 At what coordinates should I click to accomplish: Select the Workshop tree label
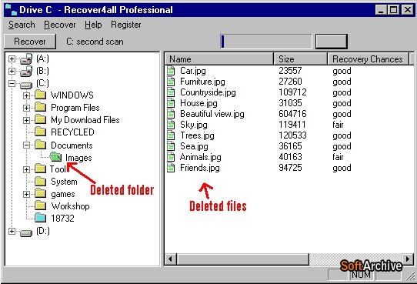tap(70, 206)
